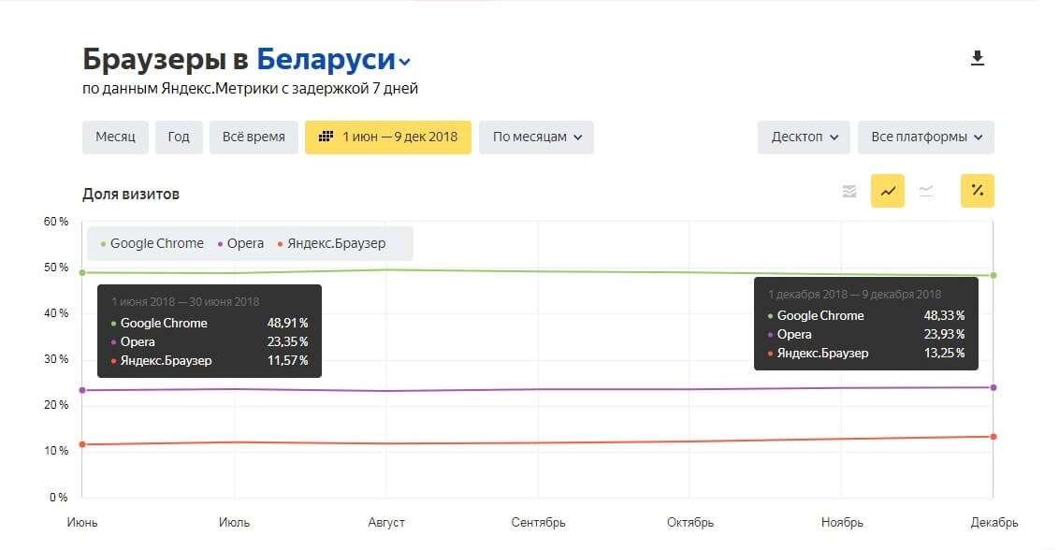Screen dimensions: 1059x550
Task: Select the line chart view icon
Action: 887,190
